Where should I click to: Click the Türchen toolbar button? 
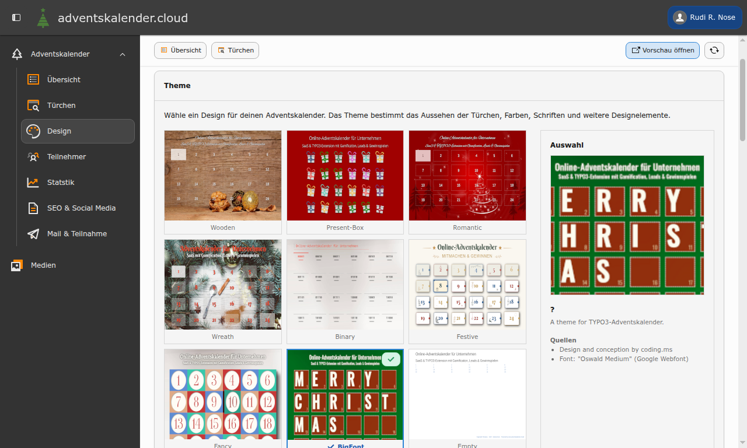[x=235, y=50]
